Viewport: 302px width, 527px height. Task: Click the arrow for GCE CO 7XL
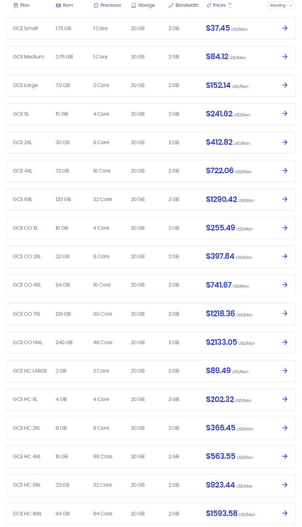coord(285,314)
